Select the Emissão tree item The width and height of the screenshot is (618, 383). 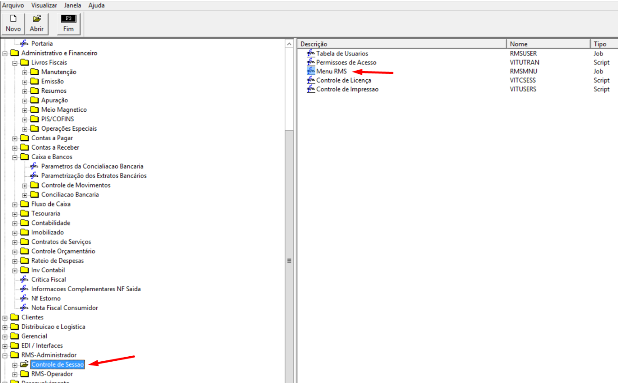click(x=53, y=81)
